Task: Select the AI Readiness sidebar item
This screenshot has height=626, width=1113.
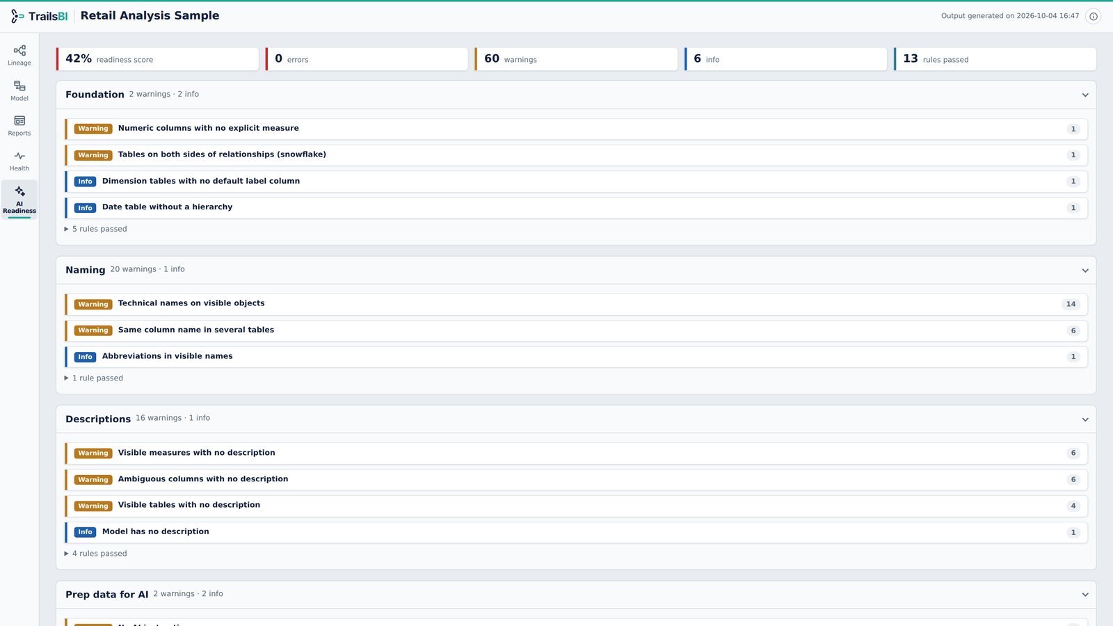Action: (19, 200)
